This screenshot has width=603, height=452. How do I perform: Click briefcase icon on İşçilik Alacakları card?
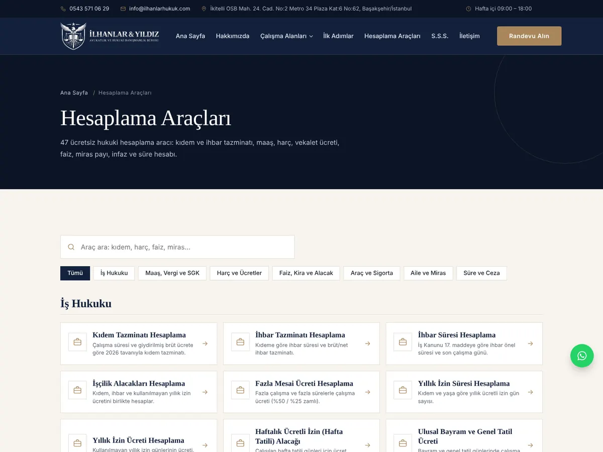pyautogui.click(x=77, y=390)
